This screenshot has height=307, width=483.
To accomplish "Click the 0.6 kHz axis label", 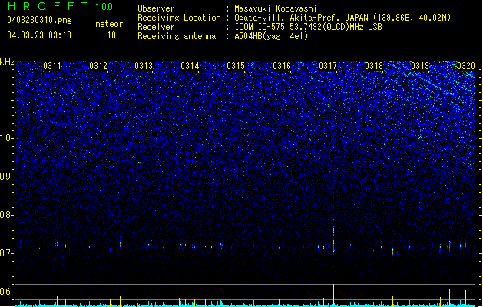I will point(7,292).
